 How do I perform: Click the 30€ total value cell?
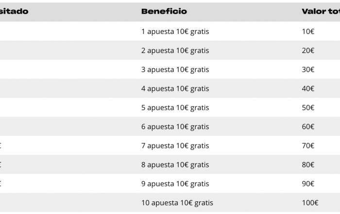click(x=308, y=70)
